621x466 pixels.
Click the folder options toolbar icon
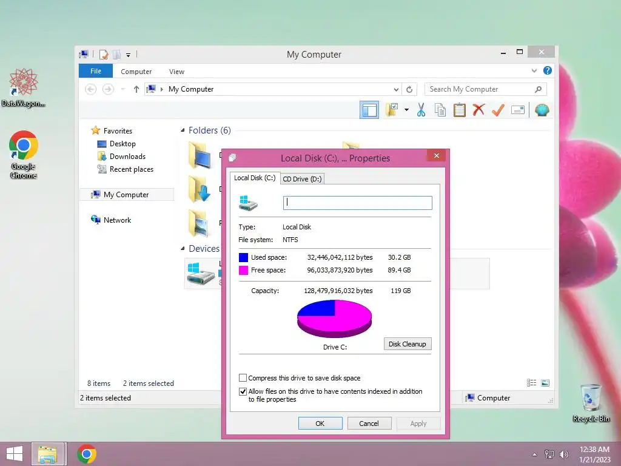click(x=392, y=110)
